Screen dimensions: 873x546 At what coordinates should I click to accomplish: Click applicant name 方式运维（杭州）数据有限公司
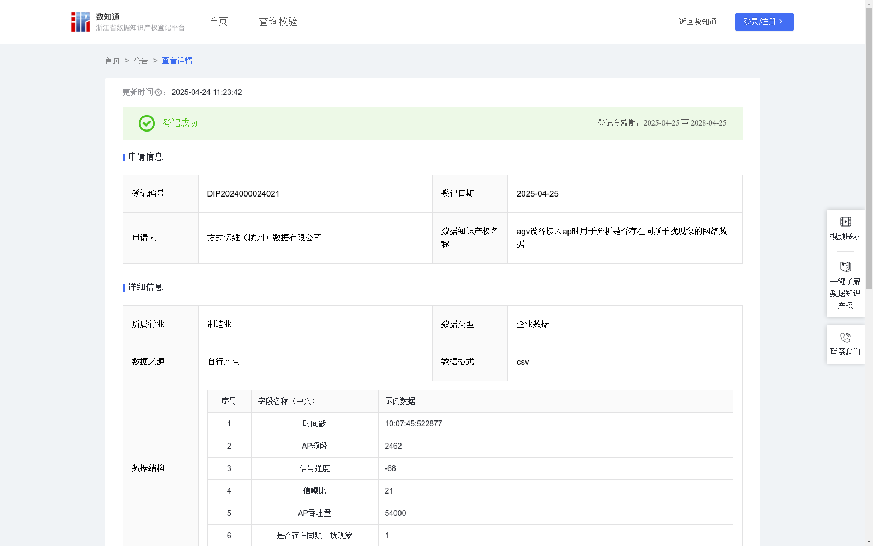point(264,238)
